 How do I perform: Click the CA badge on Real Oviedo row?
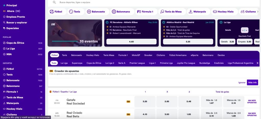coord(128,114)
